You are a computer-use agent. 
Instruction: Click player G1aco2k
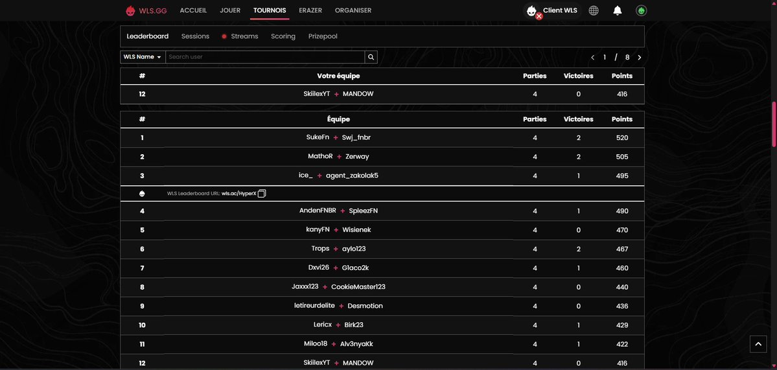[355, 268]
